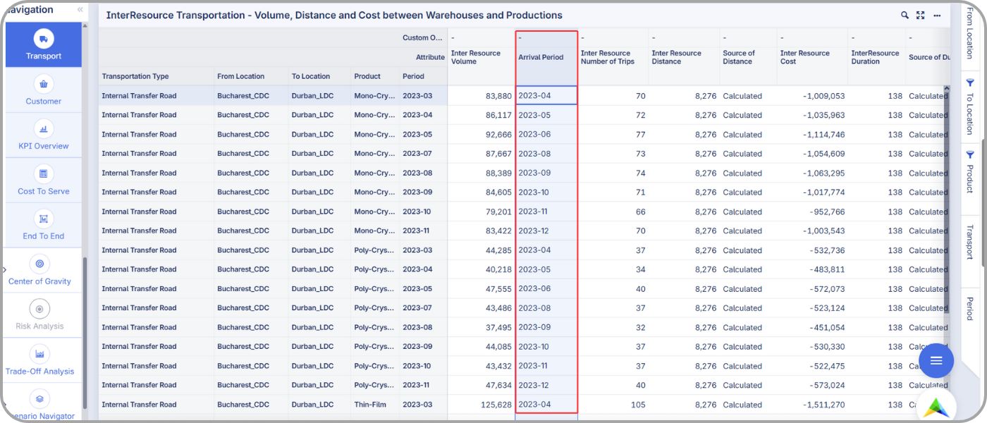Click the AIMMS logo button at bottom right
The width and height of the screenshot is (987, 423).
[x=937, y=407]
